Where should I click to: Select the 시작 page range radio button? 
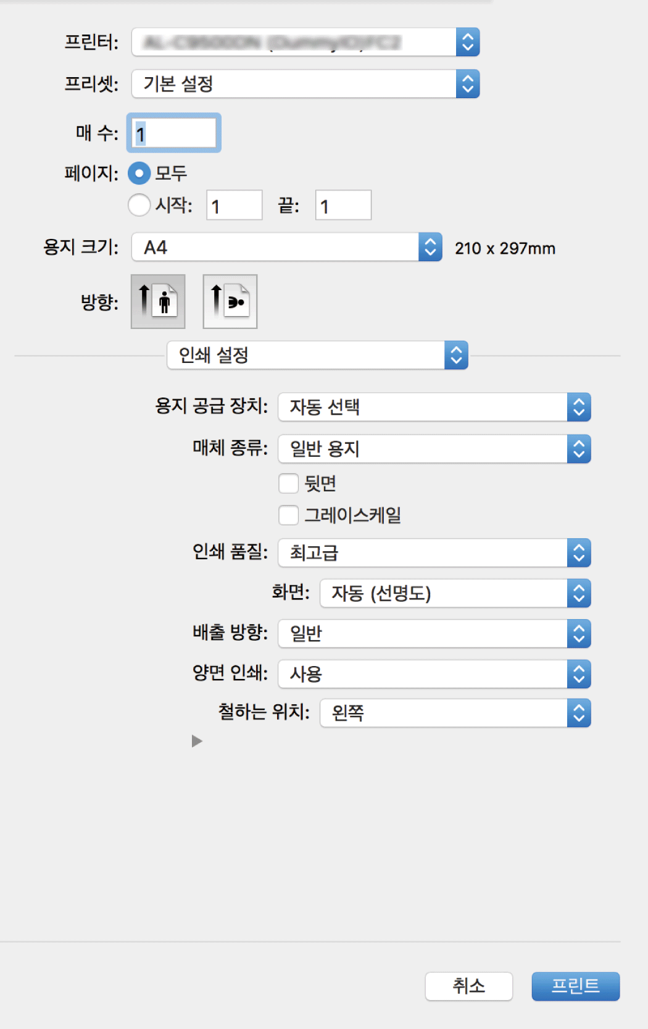(139, 205)
